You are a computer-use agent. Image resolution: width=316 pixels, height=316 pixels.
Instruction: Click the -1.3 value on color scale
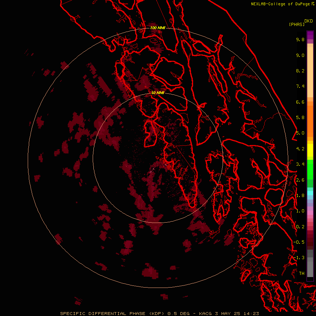click(299, 258)
